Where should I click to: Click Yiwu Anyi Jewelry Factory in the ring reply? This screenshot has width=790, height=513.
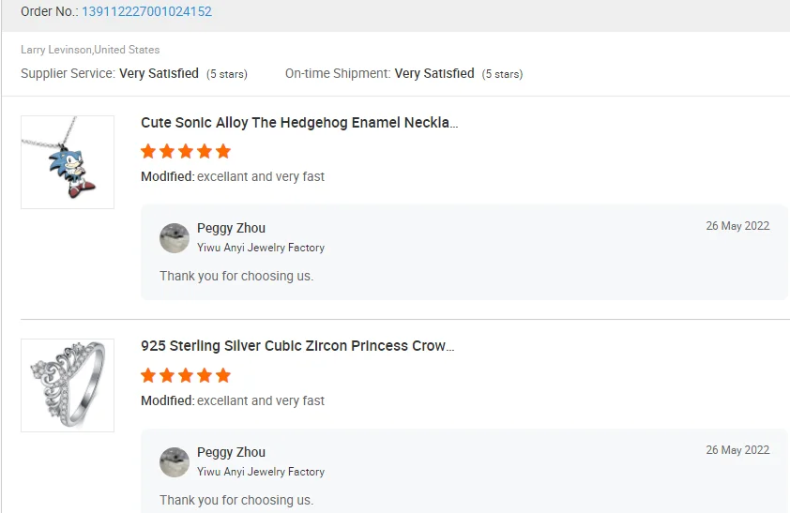tap(261, 472)
